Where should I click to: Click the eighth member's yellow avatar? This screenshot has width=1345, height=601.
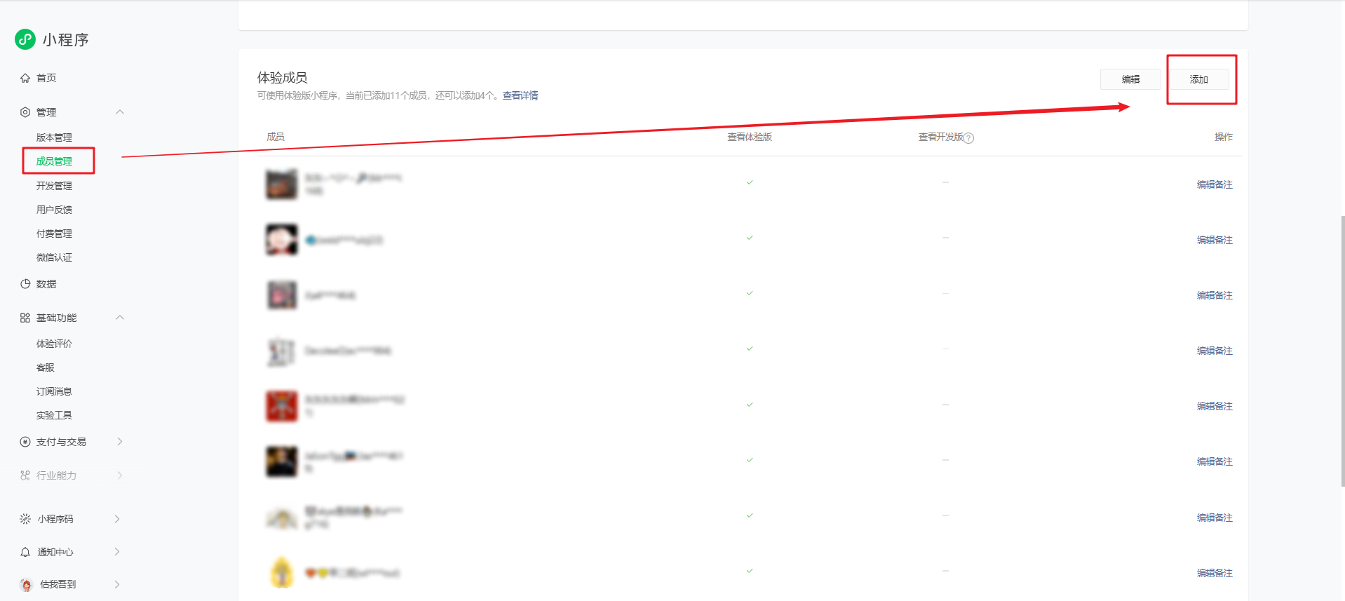pos(282,573)
